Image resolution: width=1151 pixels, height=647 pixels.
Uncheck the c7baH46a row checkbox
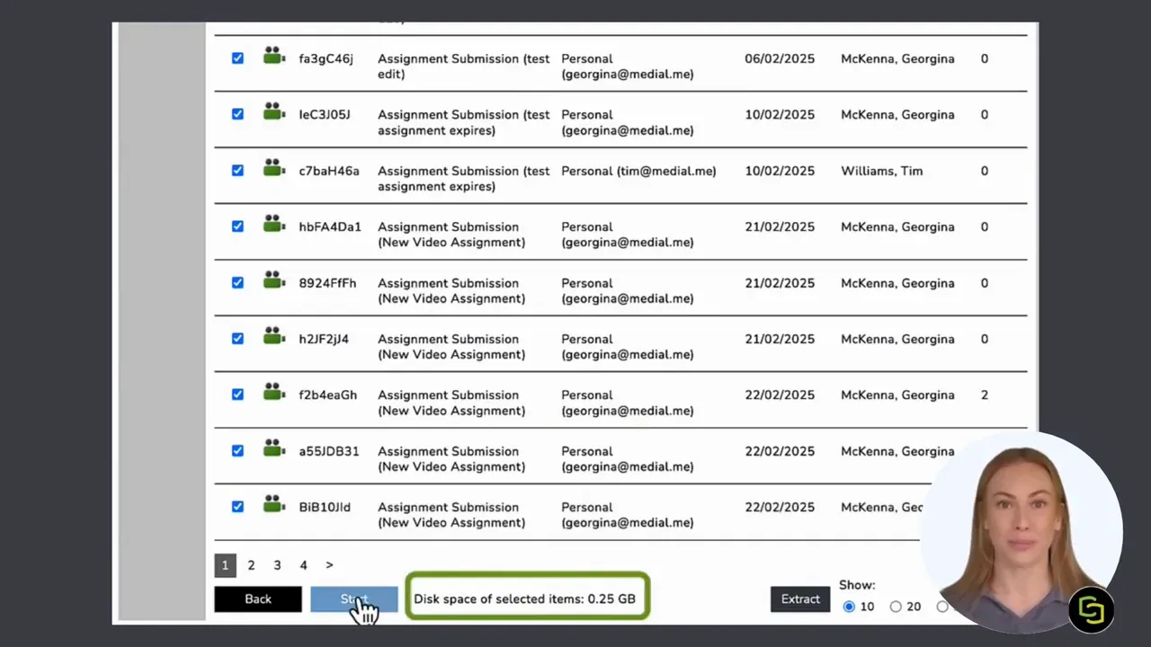pos(237,171)
